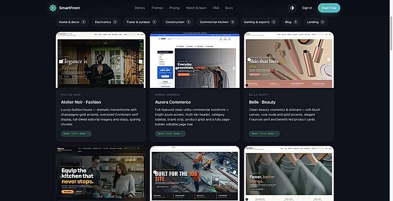Open the Atelier Noir preview thumbnail

(101, 60)
